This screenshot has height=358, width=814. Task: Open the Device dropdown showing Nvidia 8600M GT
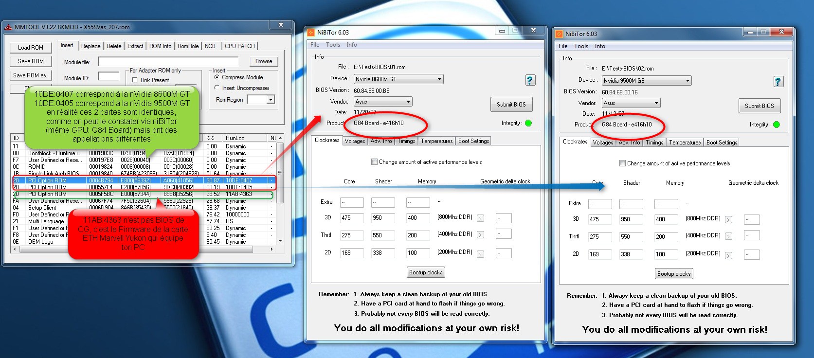tap(398, 79)
